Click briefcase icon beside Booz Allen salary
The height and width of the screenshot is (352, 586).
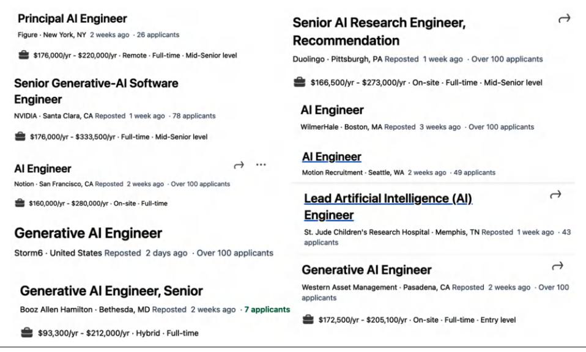[27, 332]
